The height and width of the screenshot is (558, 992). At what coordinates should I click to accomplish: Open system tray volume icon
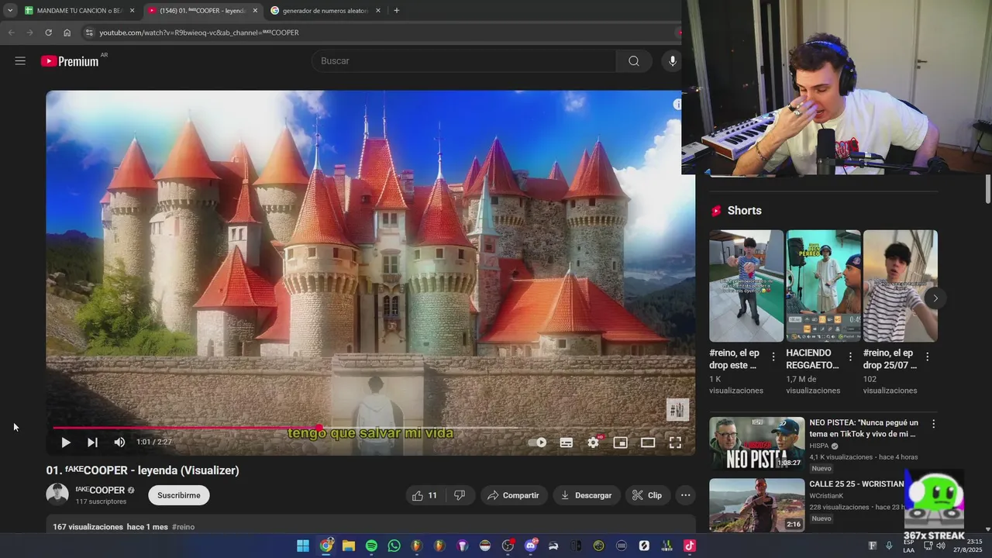(940, 546)
